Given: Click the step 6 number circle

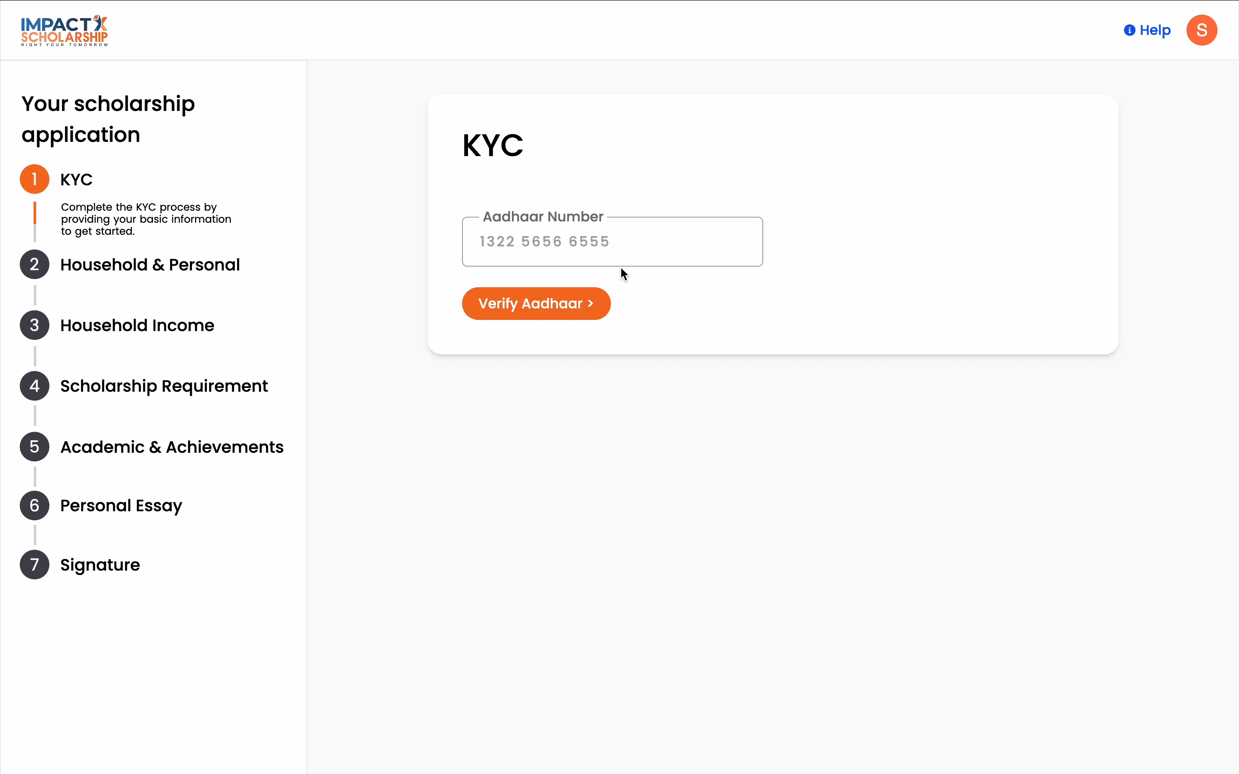Looking at the screenshot, I should 34,506.
